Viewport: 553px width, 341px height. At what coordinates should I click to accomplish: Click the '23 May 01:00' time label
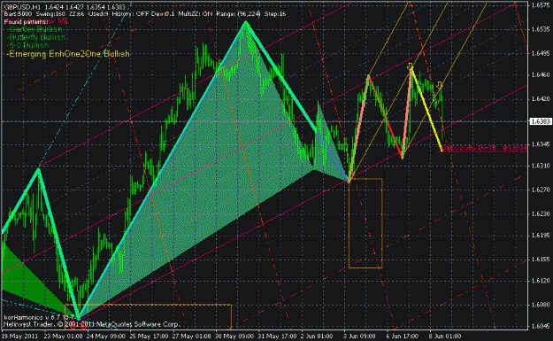point(63,336)
